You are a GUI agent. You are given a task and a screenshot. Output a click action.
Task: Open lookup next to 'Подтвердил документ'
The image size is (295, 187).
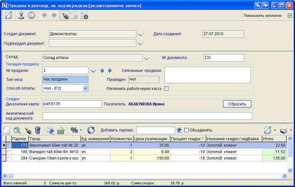(140, 43)
